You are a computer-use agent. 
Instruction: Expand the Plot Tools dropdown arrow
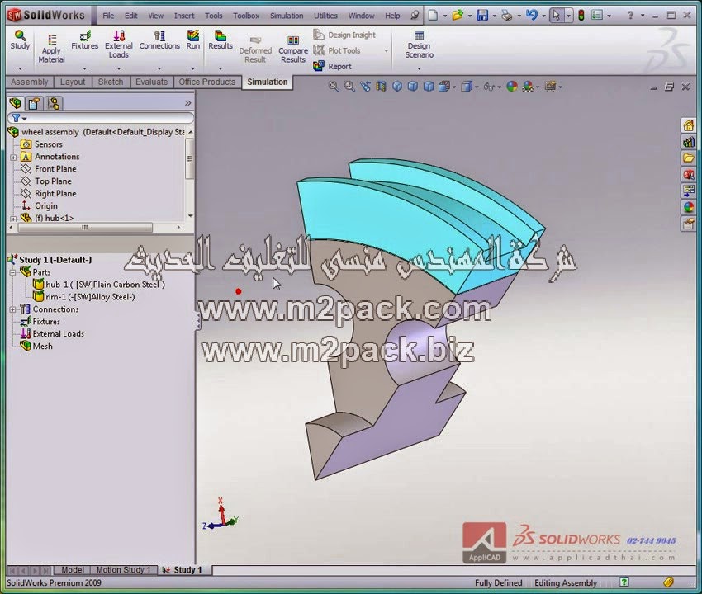coord(386,50)
